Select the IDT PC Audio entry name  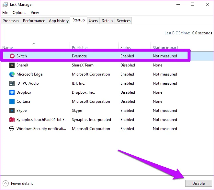pos(28,83)
